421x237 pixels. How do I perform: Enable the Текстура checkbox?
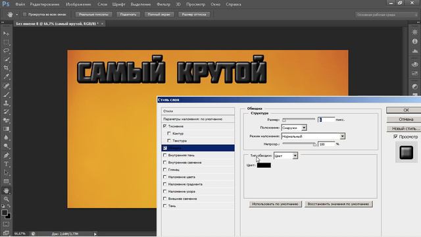169,140
